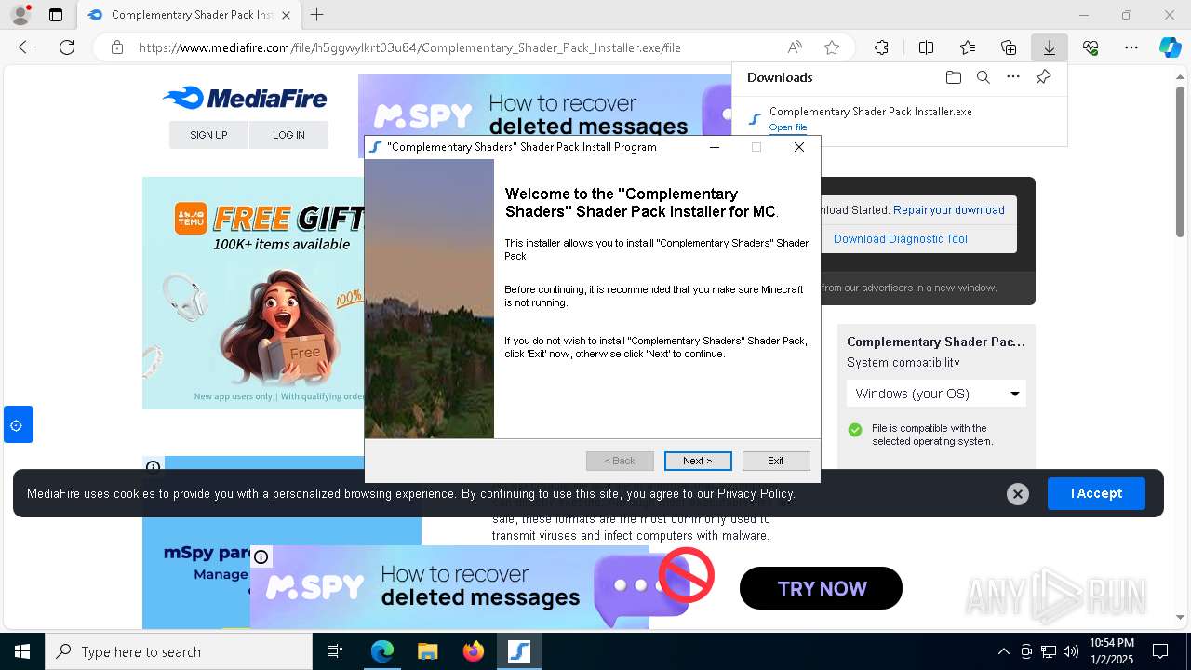Dismiss the cookie banner with X
The width and height of the screenshot is (1191, 670).
coord(1018,494)
